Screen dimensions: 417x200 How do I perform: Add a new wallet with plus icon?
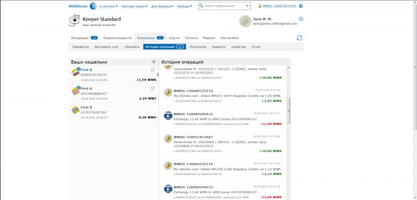click(153, 62)
